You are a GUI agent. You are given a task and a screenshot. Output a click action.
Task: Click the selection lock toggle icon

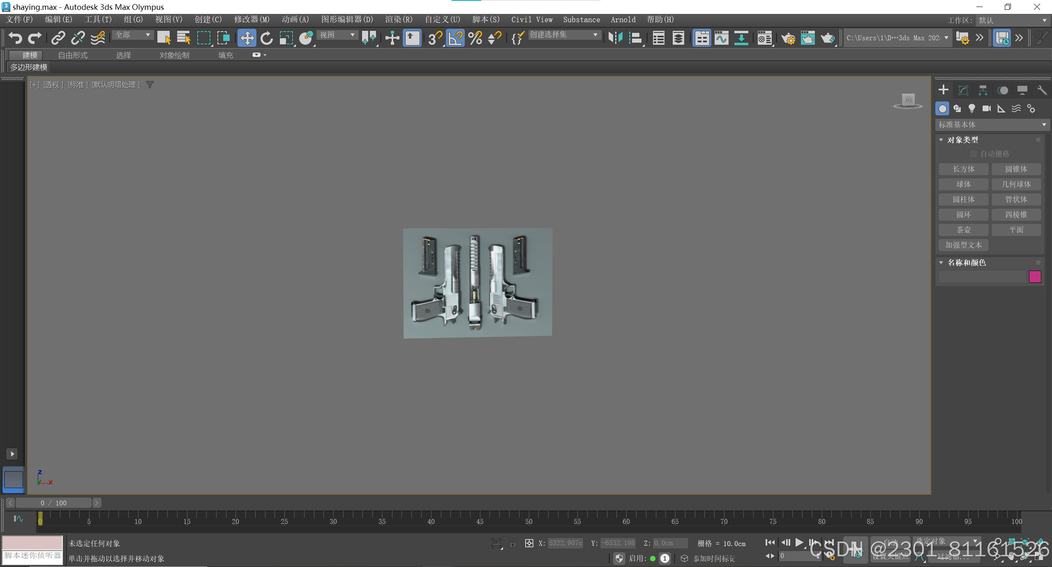click(513, 543)
